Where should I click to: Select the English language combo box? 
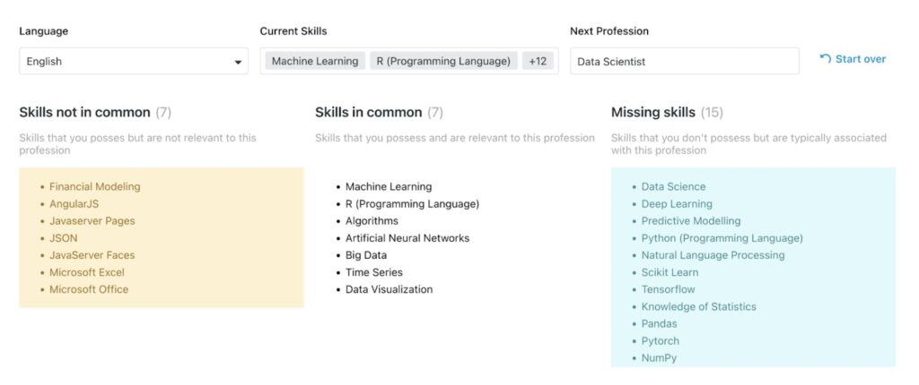tap(134, 61)
